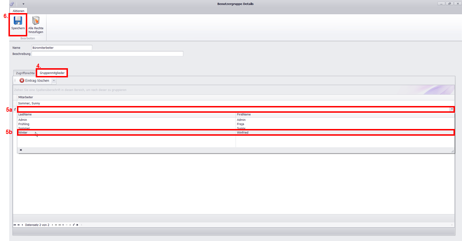Open the Aktionen ribbon tab
Image resolution: width=462 pixels, height=241 pixels.
coord(18,11)
